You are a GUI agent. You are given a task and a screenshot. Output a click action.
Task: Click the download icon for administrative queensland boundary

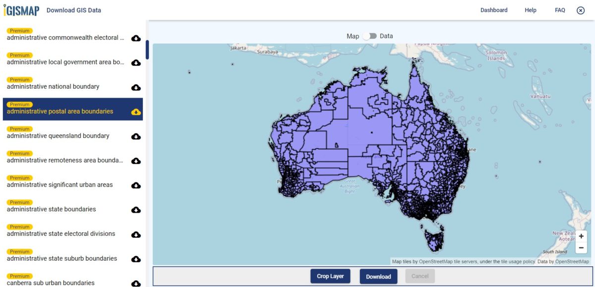tap(136, 136)
